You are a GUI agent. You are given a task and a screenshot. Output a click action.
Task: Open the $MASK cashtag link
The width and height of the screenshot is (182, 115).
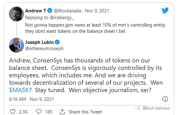[x=19, y=90]
